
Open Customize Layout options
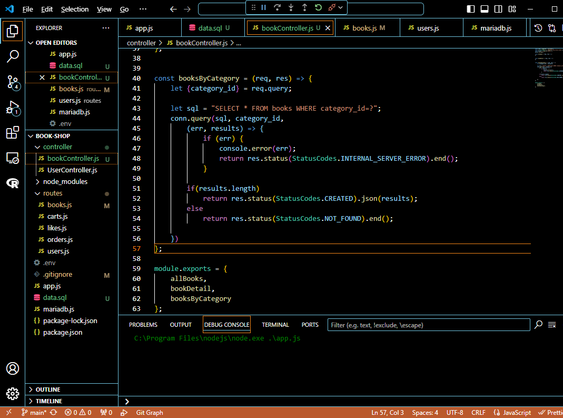tap(512, 9)
